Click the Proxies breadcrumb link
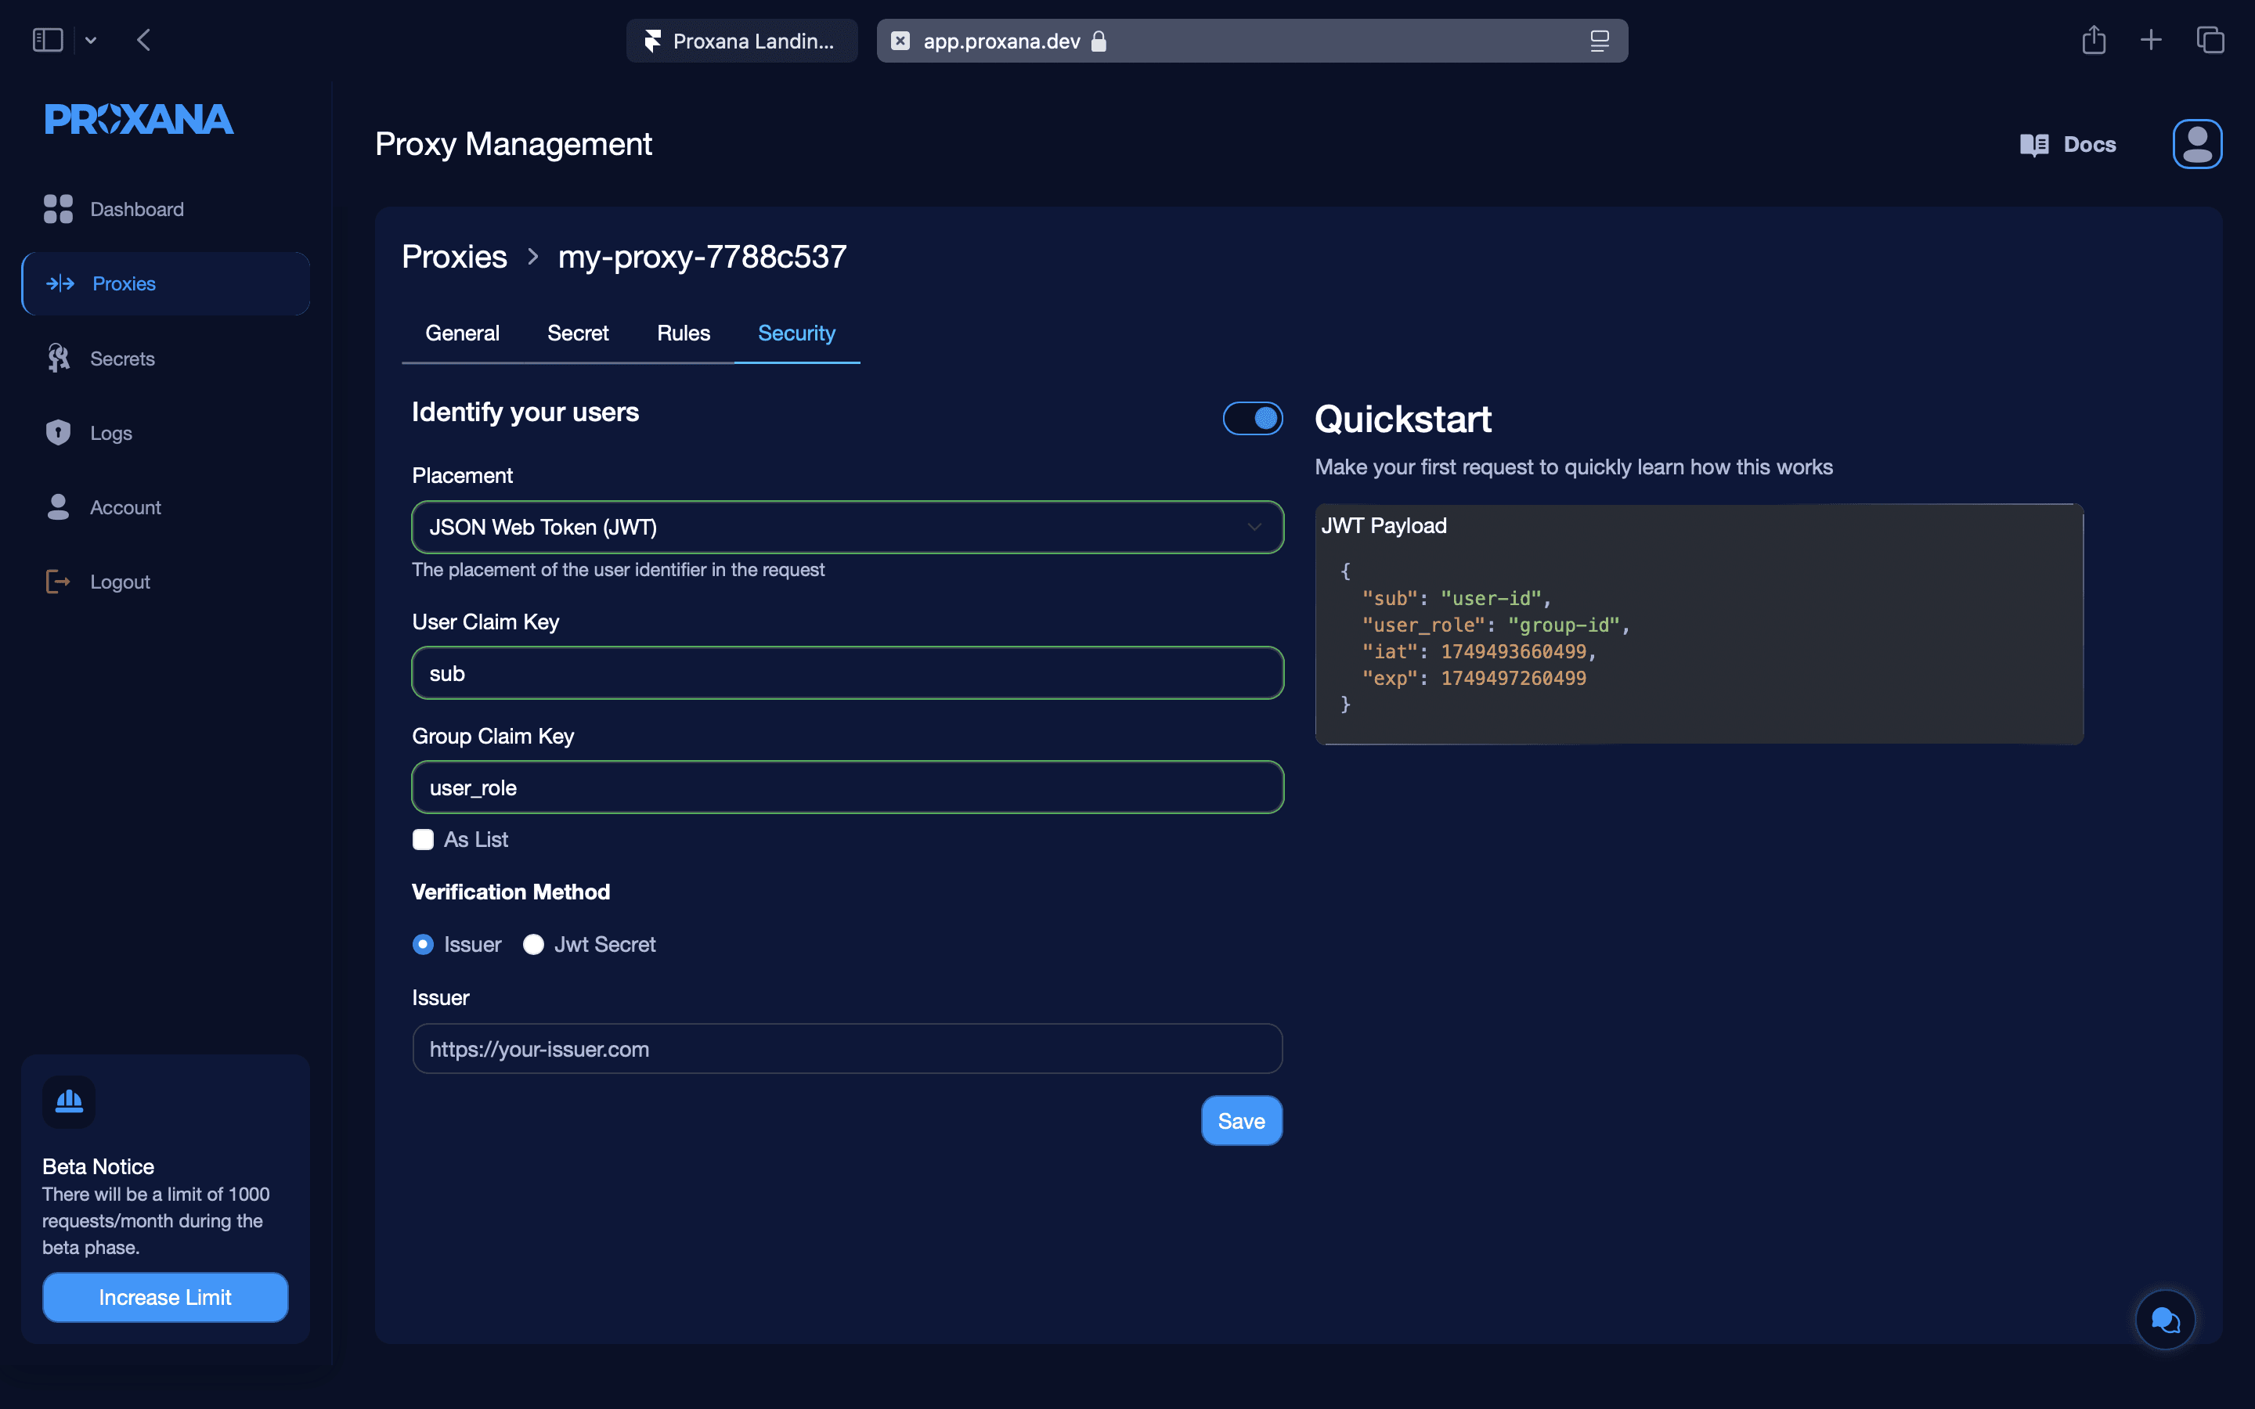 [x=454, y=256]
